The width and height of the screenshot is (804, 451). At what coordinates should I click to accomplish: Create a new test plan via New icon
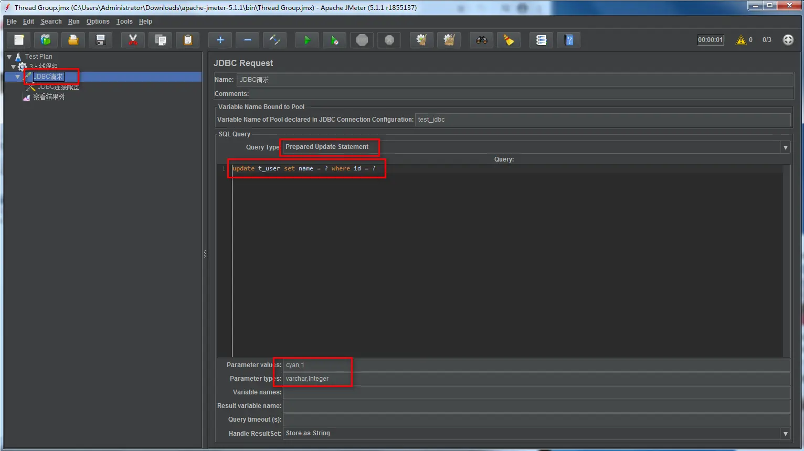19,40
